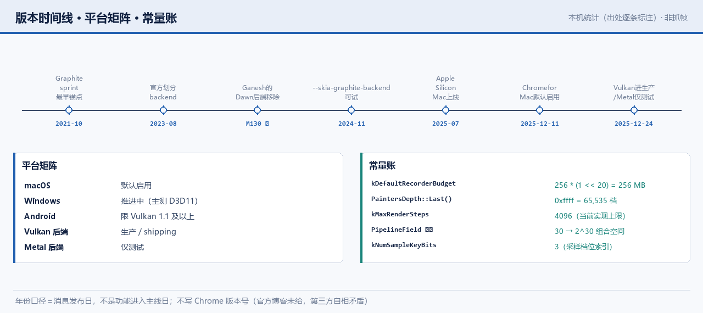The height and width of the screenshot is (313, 703).
Task: Select the 2025-12-11 timeline marker
Action: pos(540,110)
